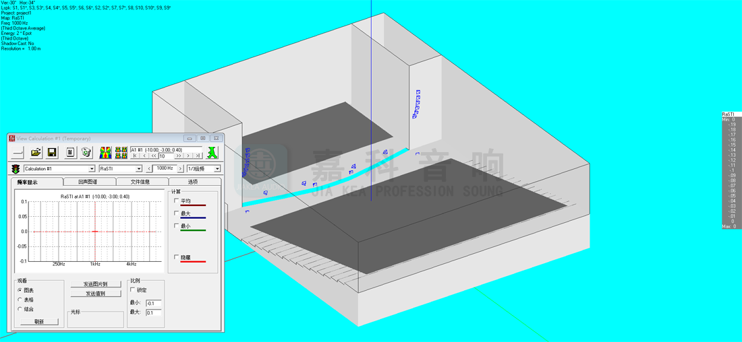Viewport: 742px width, 342px height.
Task: Click the traffic light icon
Action: click(16, 169)
